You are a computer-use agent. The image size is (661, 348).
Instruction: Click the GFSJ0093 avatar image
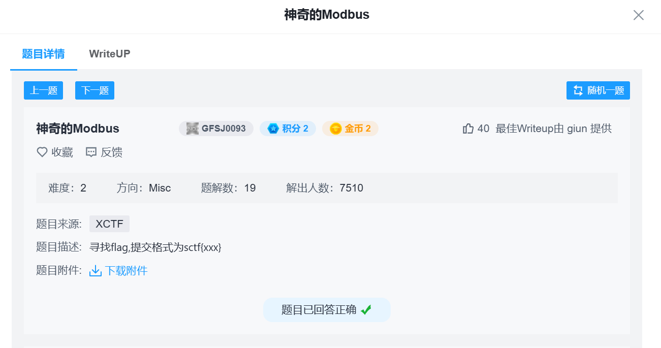click(x=192, y=128)
